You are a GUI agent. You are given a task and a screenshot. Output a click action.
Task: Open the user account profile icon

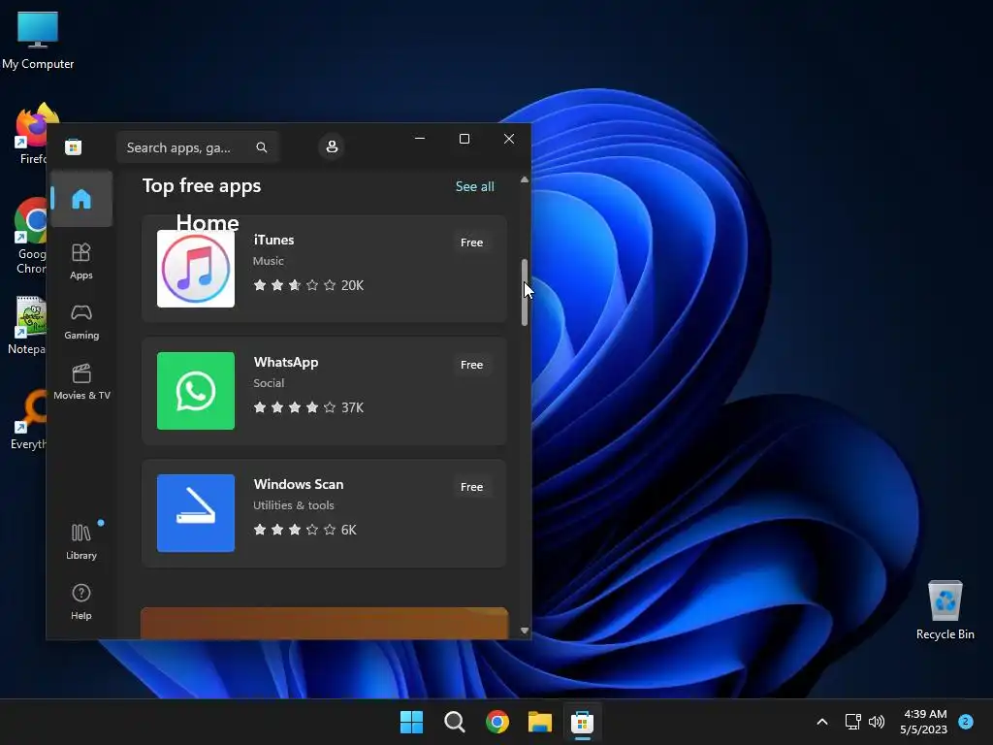(x=332, y=147)
